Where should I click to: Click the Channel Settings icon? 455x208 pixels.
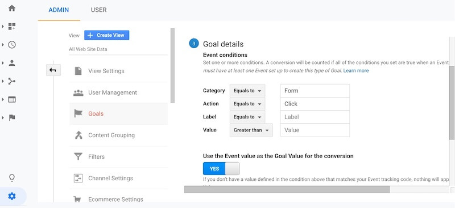click(x=78, y=178)
